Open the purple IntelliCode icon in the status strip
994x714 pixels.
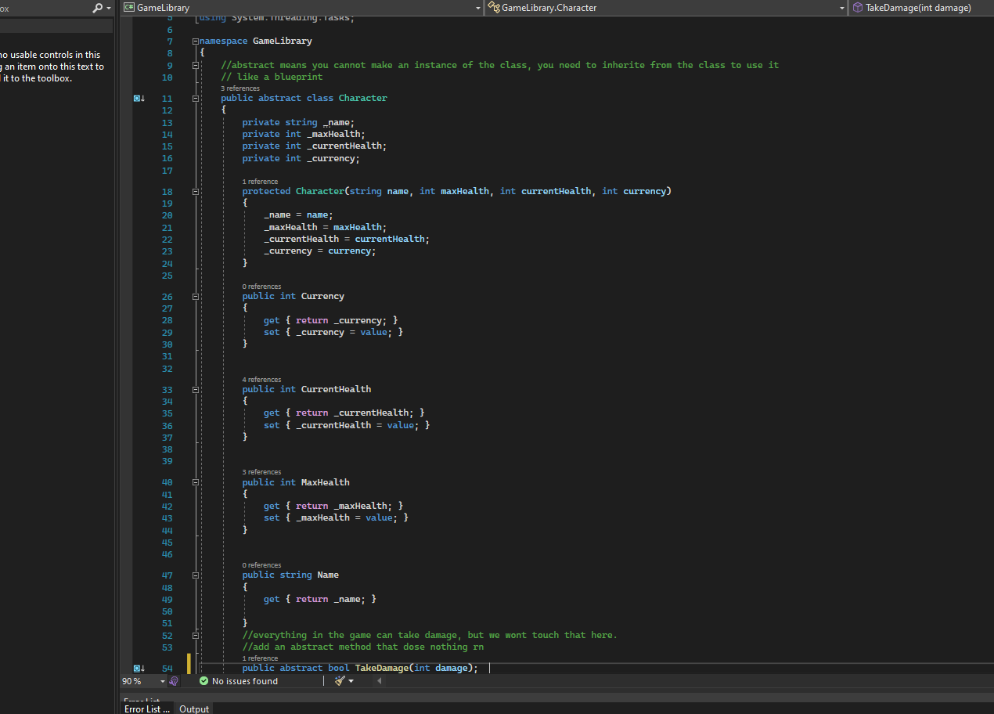(174, 681)
